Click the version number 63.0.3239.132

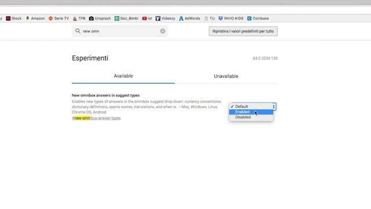pyautogui.click(x=265, y=58)
